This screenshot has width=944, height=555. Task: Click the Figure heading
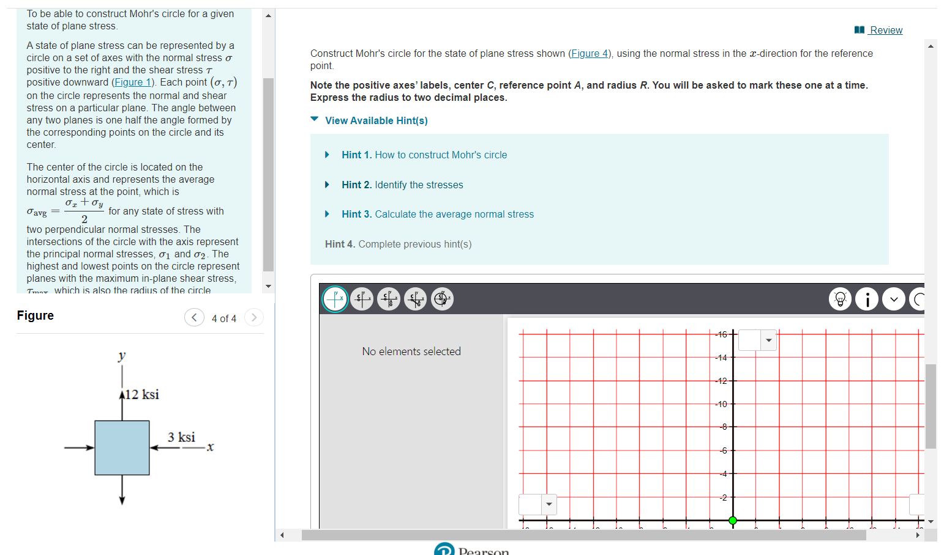point(36,315)
